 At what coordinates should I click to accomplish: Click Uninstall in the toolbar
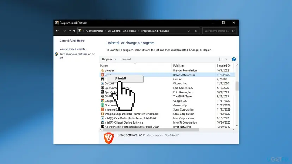coord(126,59)
